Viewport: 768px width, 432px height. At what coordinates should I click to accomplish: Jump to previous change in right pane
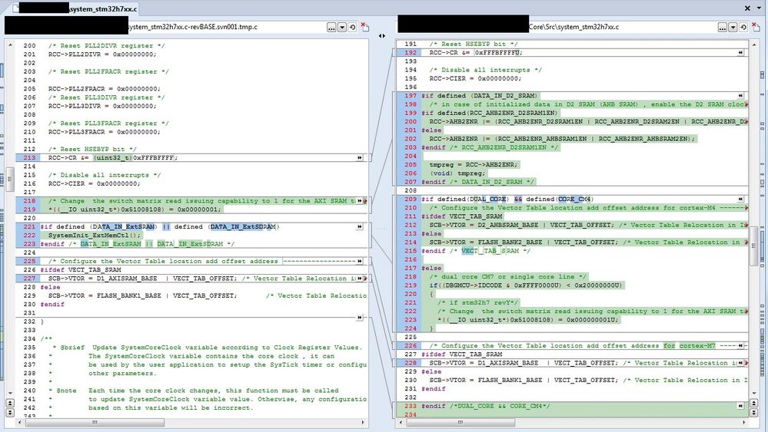point(754,403)
